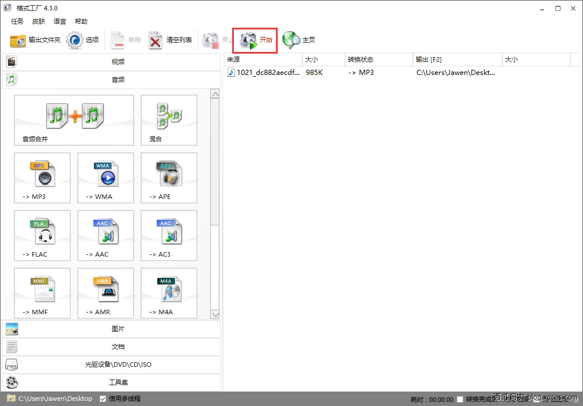Expand the 视频 video category
583x406 pixels.
click(112, 62)
